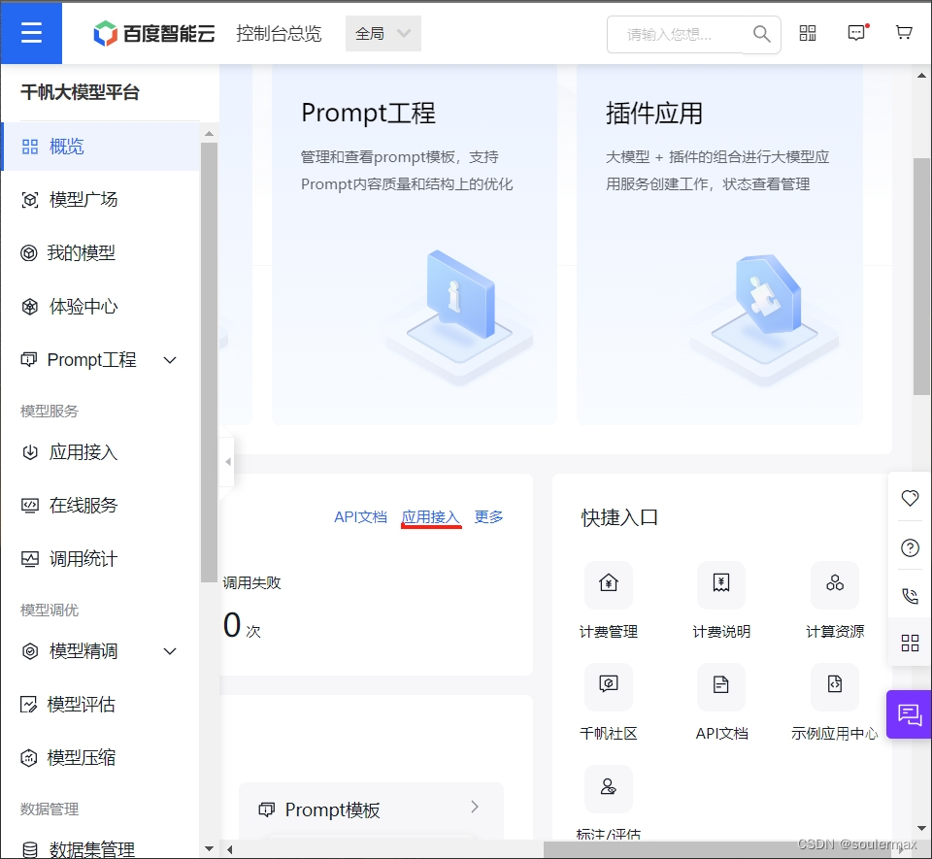The height and width of the screenshot is (859, 932).
Task: Open the 插件应用 card title
Action: tap(653, 114)
